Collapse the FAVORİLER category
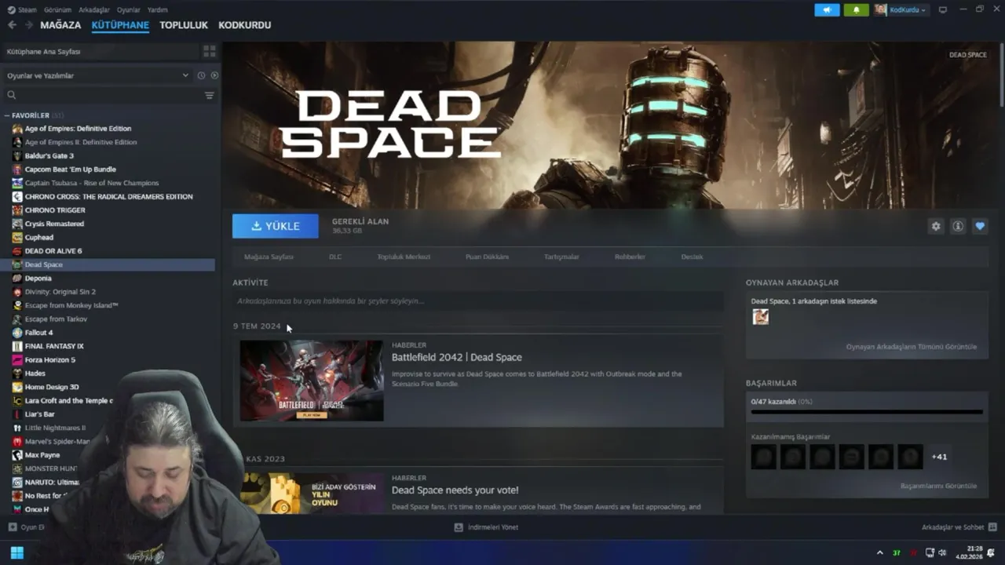The height and width of the screenshot is (565, 1005). [x=7, y=115]
